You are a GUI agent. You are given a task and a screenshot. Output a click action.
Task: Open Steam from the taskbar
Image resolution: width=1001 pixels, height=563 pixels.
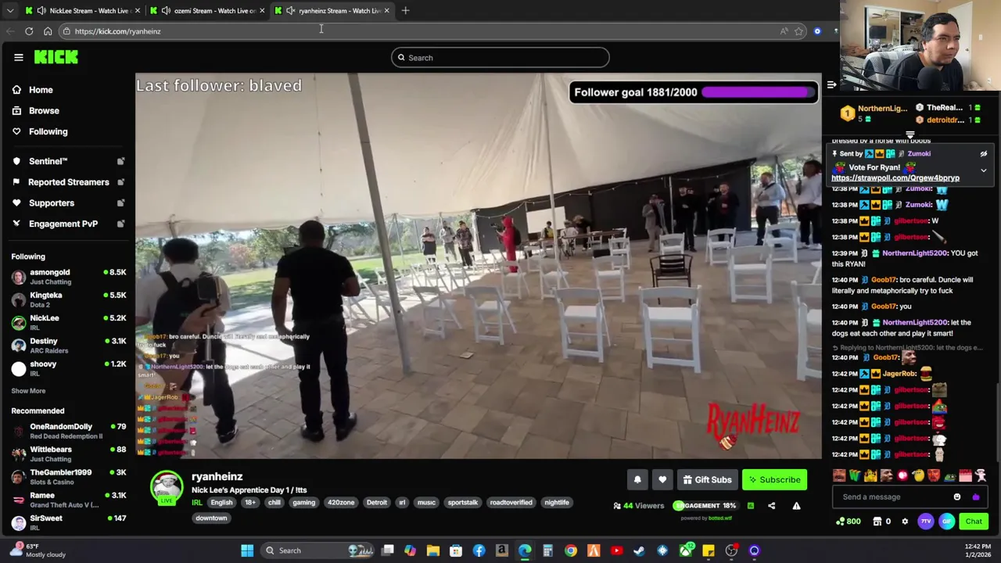(639, 550)
